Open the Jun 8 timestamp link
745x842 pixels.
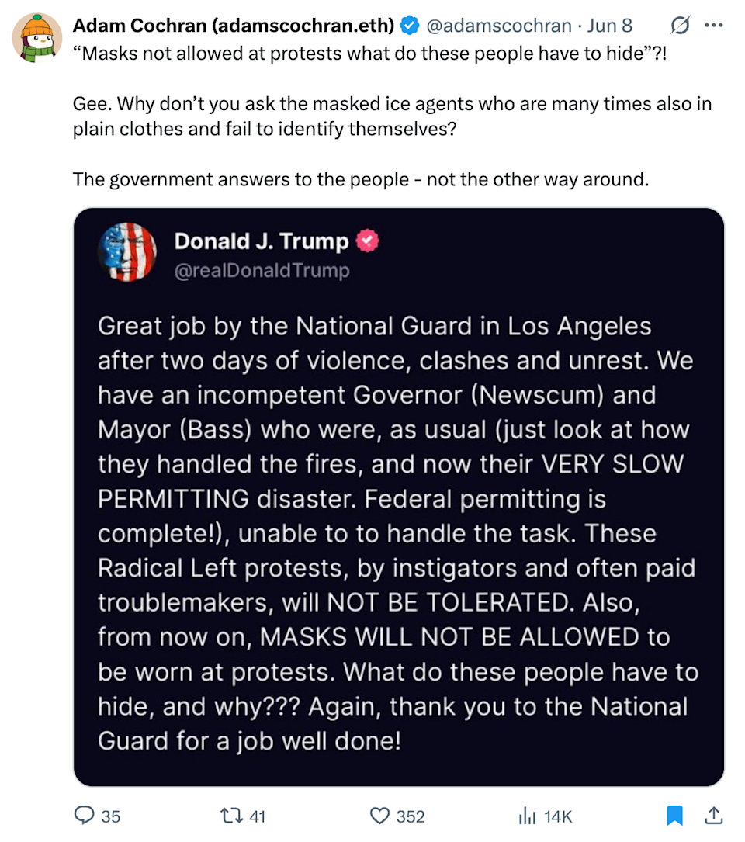pos(610,26)
